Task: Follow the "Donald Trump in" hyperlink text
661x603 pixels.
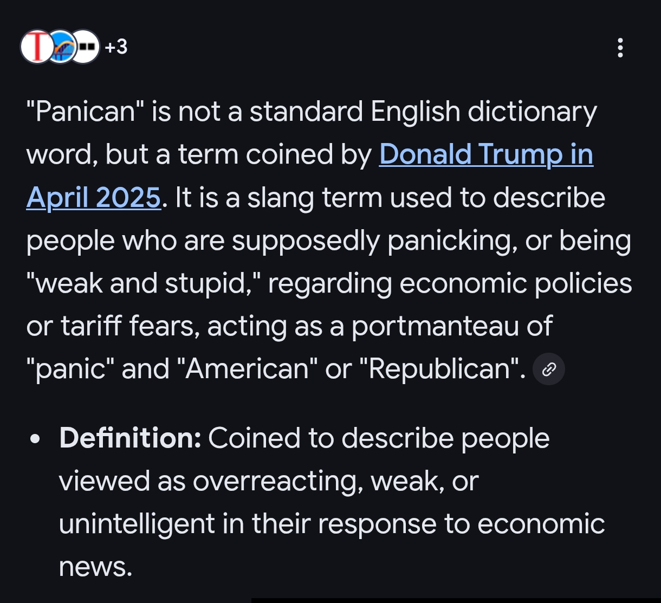Action: click(486, 155)
